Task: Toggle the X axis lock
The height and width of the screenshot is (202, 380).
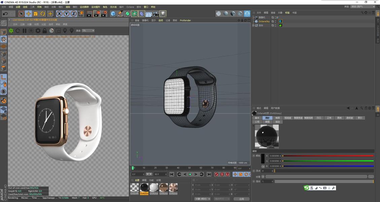Action: tap(59, 13)
